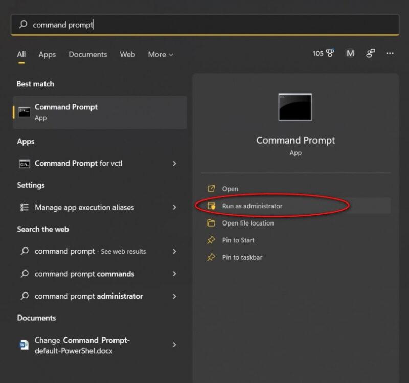This screenshot has width=409, height=383.
Task: Click the work/school account connections icon
Action: coord(371,53)
